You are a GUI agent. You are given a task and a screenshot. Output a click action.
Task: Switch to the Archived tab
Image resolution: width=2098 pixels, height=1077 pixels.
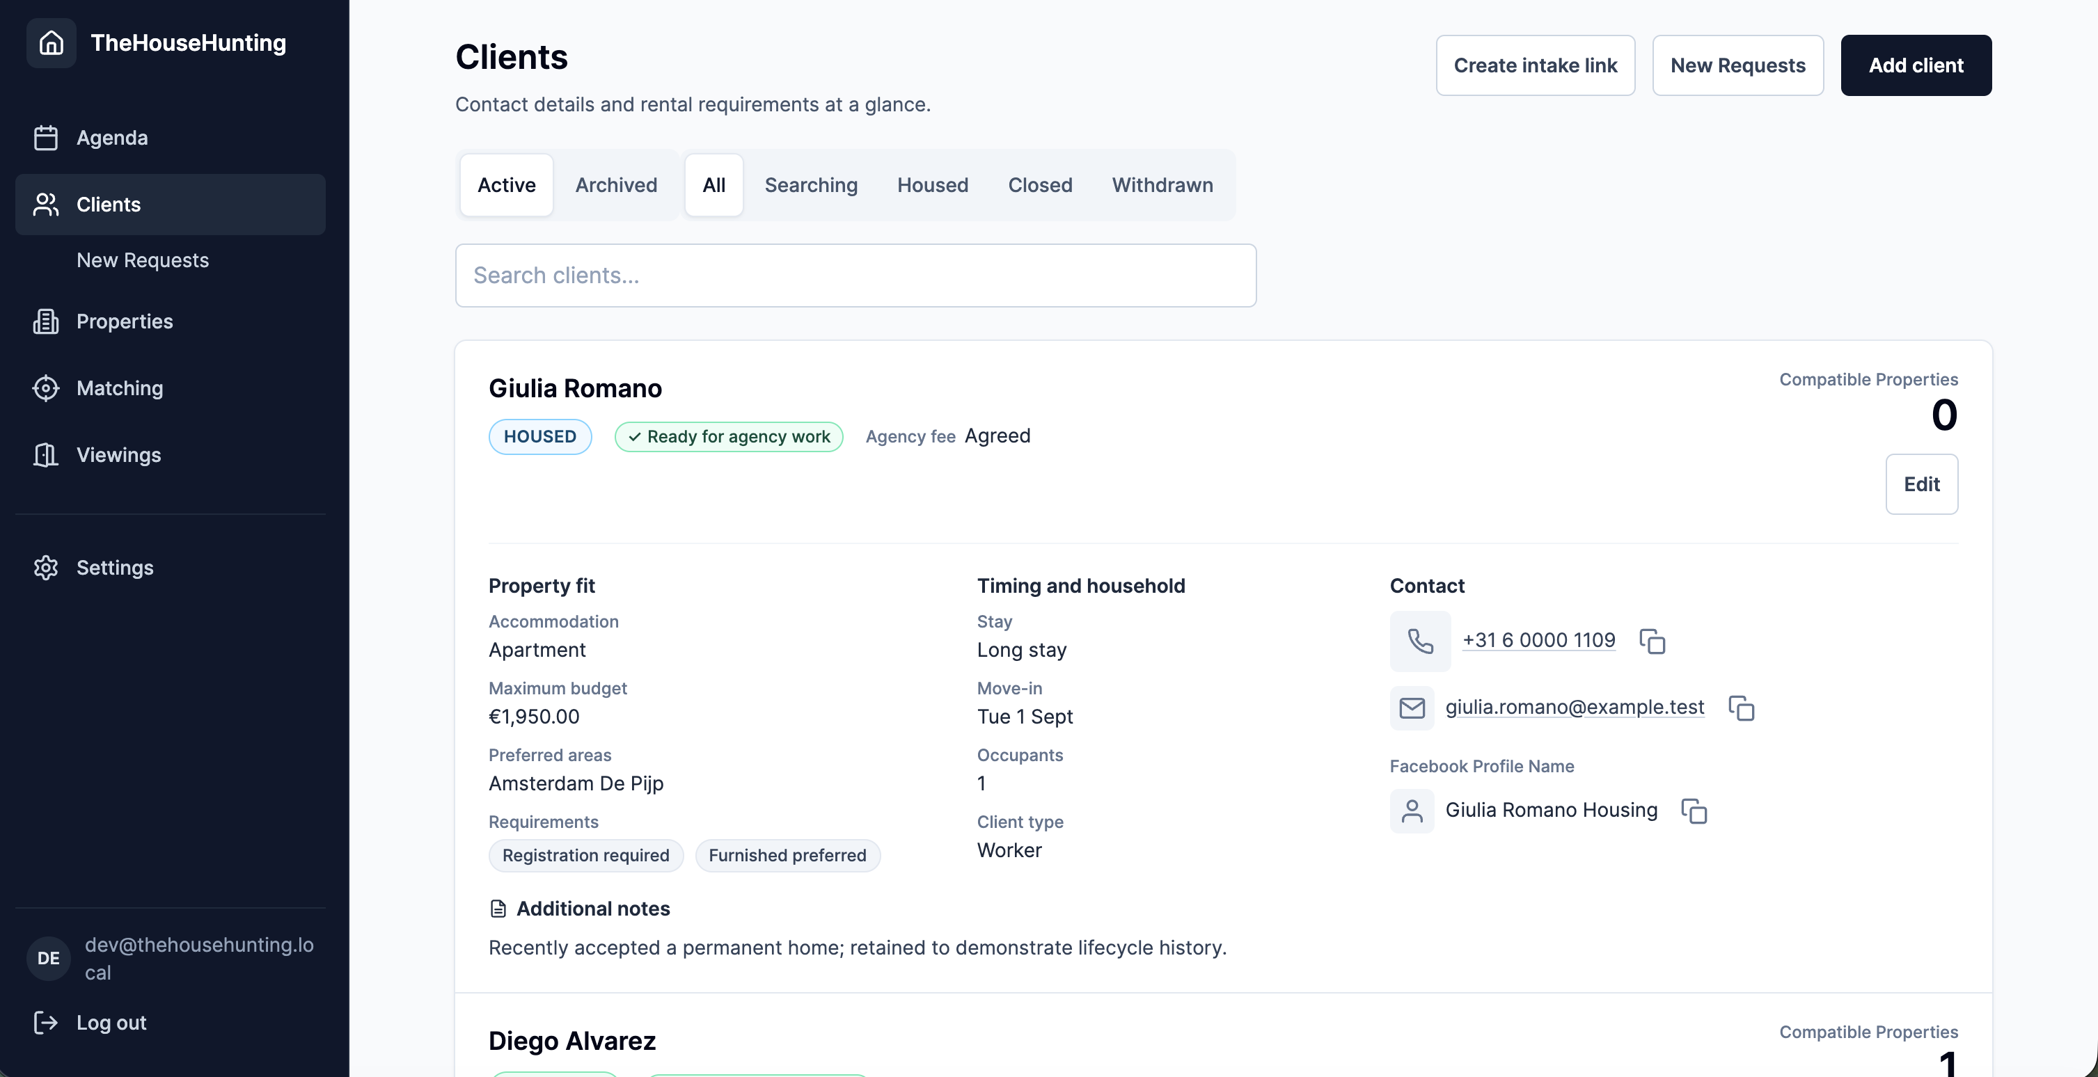tap(617, 185)
